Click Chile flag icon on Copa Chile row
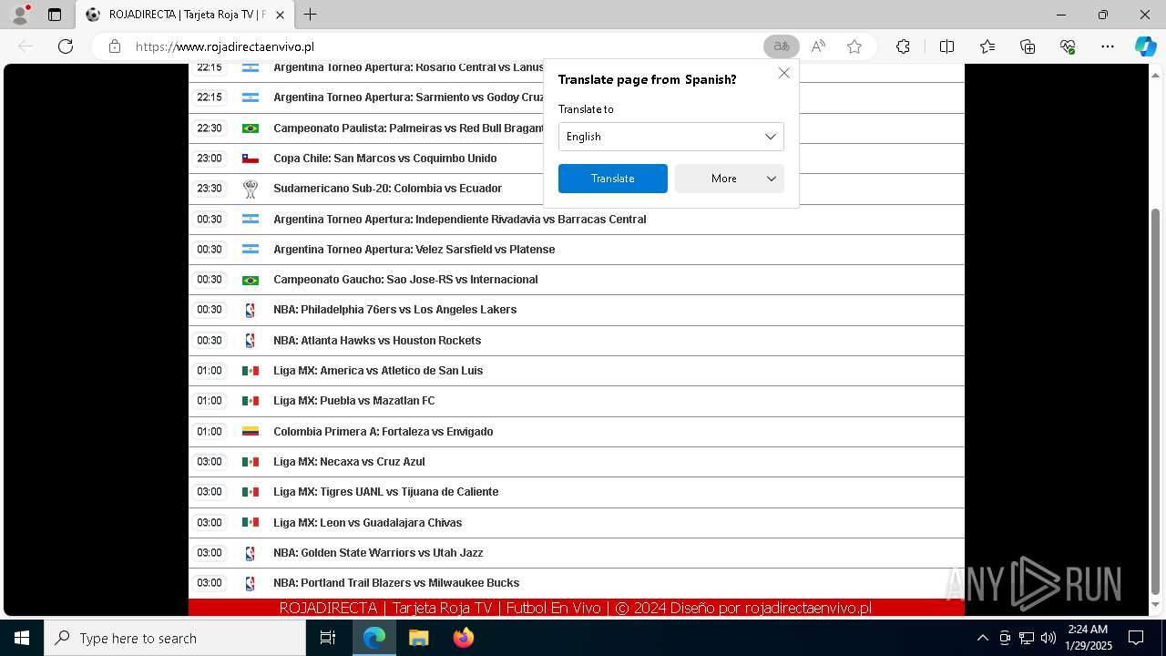The height and width of the screenshot is (656, 1166). pos(251,159)
